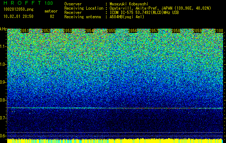
Task: Click the 2051 time marker
Action: point(24,31)
